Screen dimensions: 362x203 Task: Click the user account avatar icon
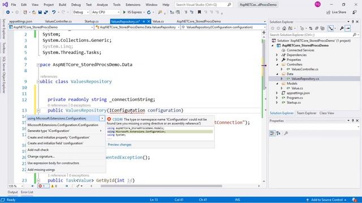coord(318,5)
